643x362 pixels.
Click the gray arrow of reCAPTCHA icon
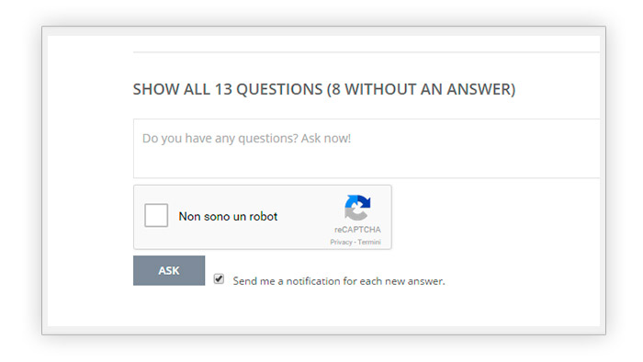[x=354, y=213]
